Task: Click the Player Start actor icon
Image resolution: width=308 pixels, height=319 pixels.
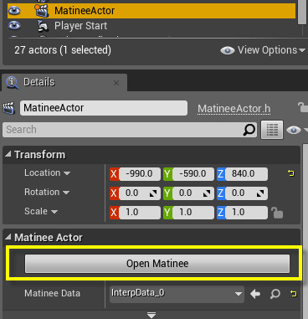Action: [x=43, y=26]
